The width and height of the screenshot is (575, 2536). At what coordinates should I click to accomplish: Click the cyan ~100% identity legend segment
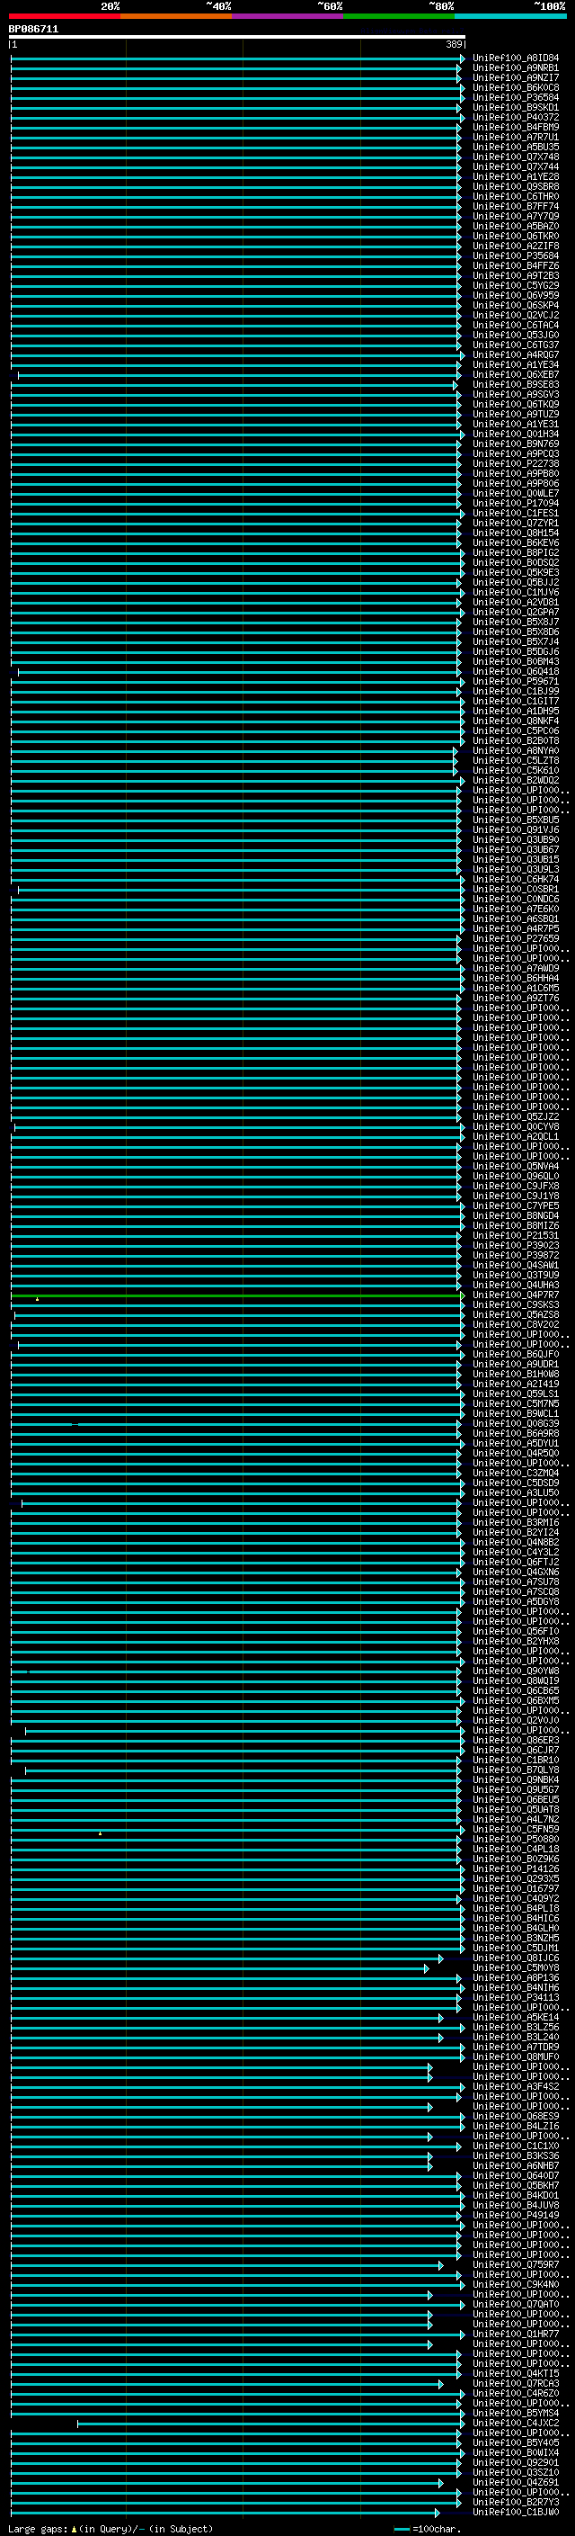coord(510,16)
